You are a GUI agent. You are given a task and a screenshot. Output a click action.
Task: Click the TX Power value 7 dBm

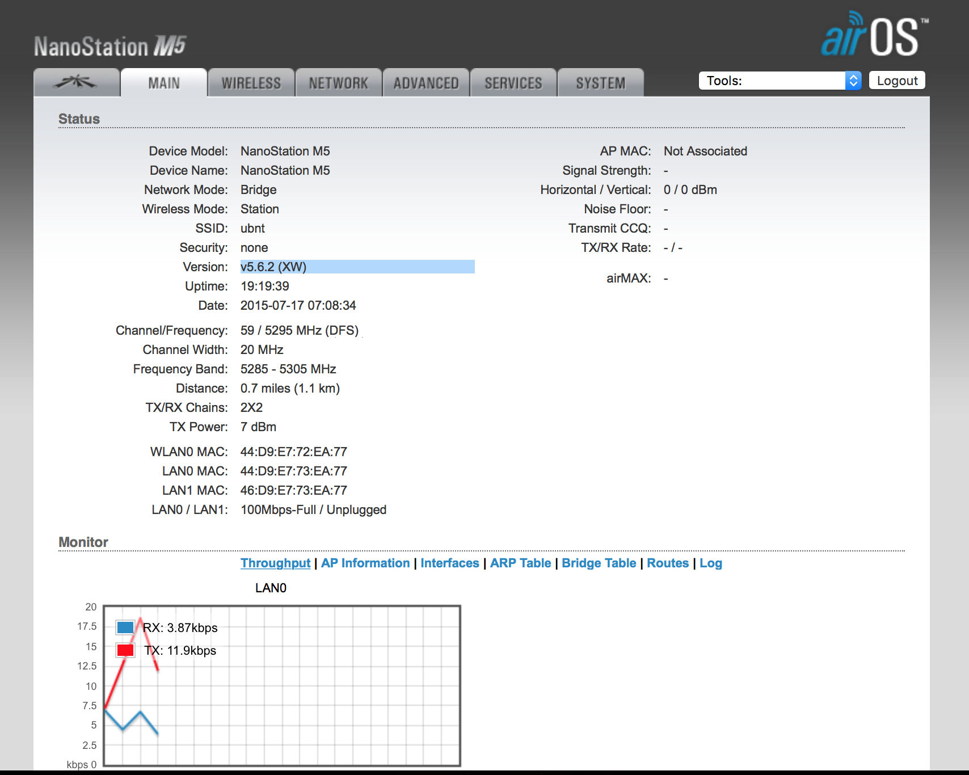259,427
